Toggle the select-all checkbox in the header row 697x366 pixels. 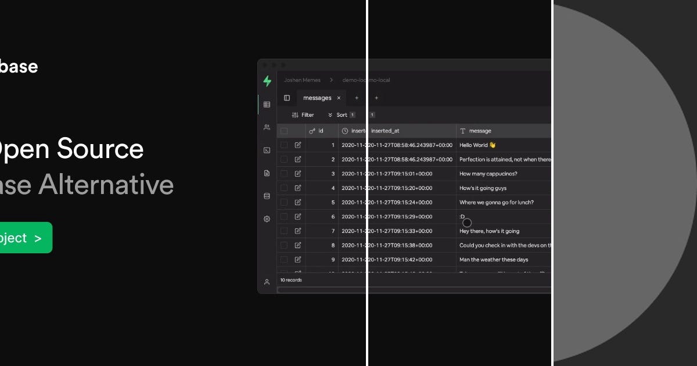(x=284, y=131)
